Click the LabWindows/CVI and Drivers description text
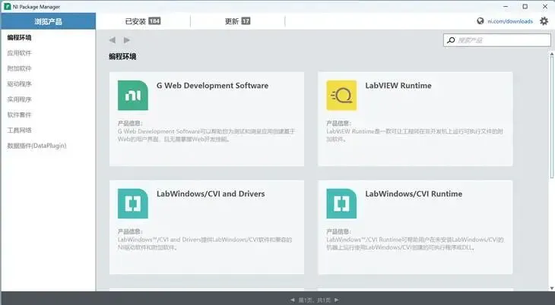 pyautogui.click(x=205, y=244)
